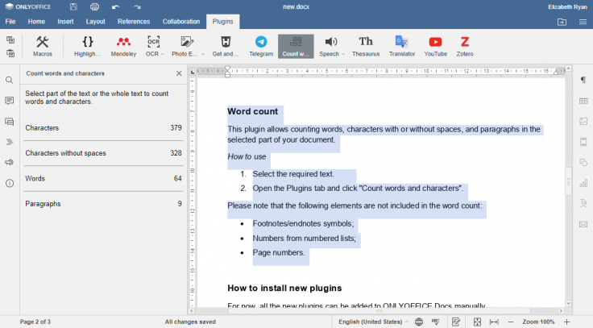
Task: Open the File menu
Action: [x=10, y=22]
